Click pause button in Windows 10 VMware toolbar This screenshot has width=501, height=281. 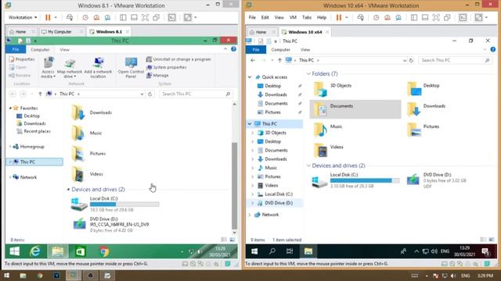pyautogui.click(x=339, y=17)
